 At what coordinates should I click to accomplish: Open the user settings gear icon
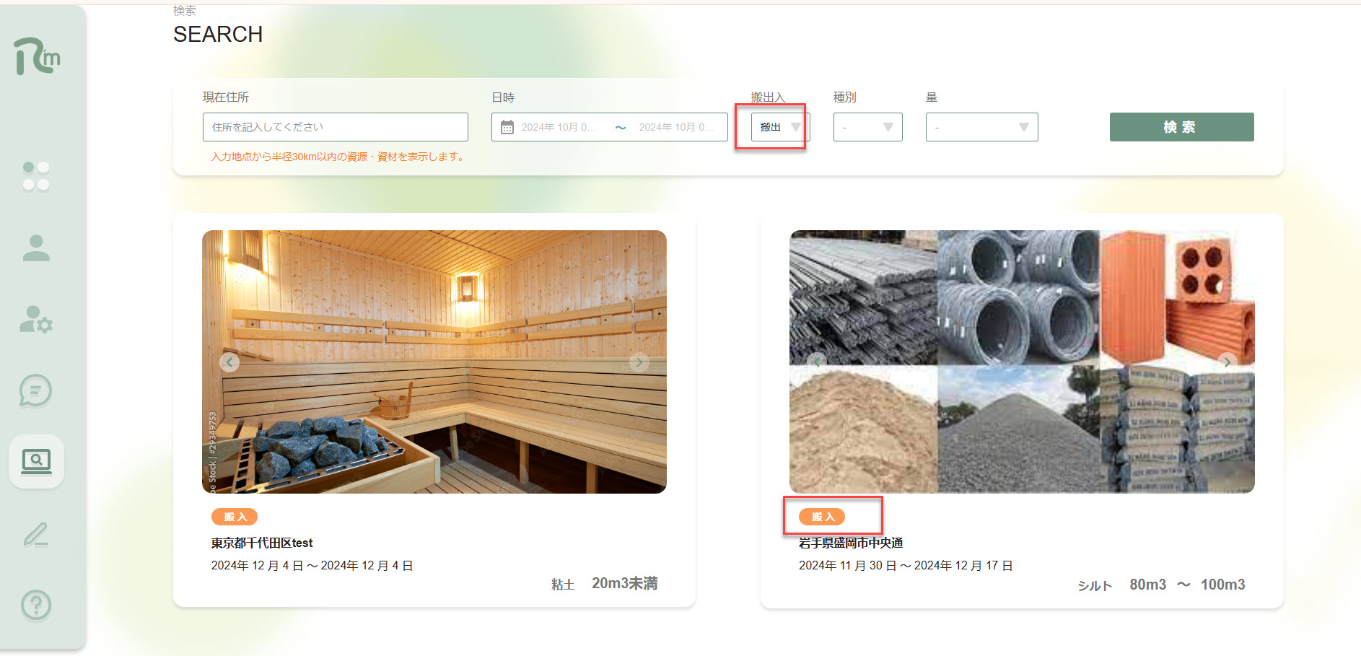(36, 320)
